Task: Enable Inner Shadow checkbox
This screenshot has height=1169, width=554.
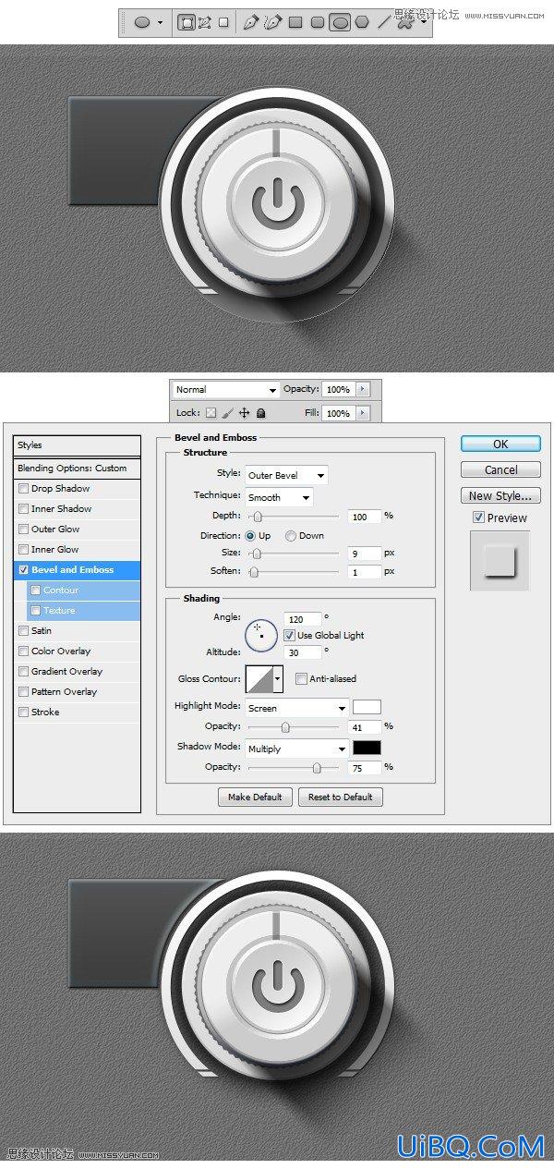Action: click(24, 509)
